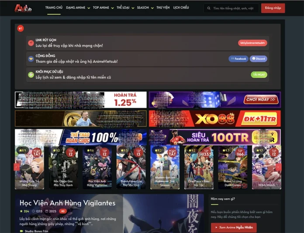Click the Tập 1166 badge on Conan card
This screenshot has width=304, height=233.
click(x=240, y=153)
